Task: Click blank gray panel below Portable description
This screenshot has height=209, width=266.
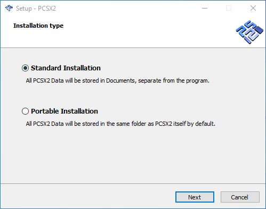Action: [133, 155]
